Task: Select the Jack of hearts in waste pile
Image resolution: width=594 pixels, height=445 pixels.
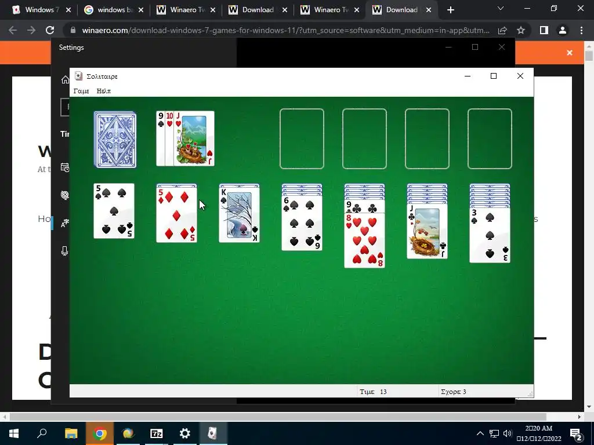Action: coord(194,138)
